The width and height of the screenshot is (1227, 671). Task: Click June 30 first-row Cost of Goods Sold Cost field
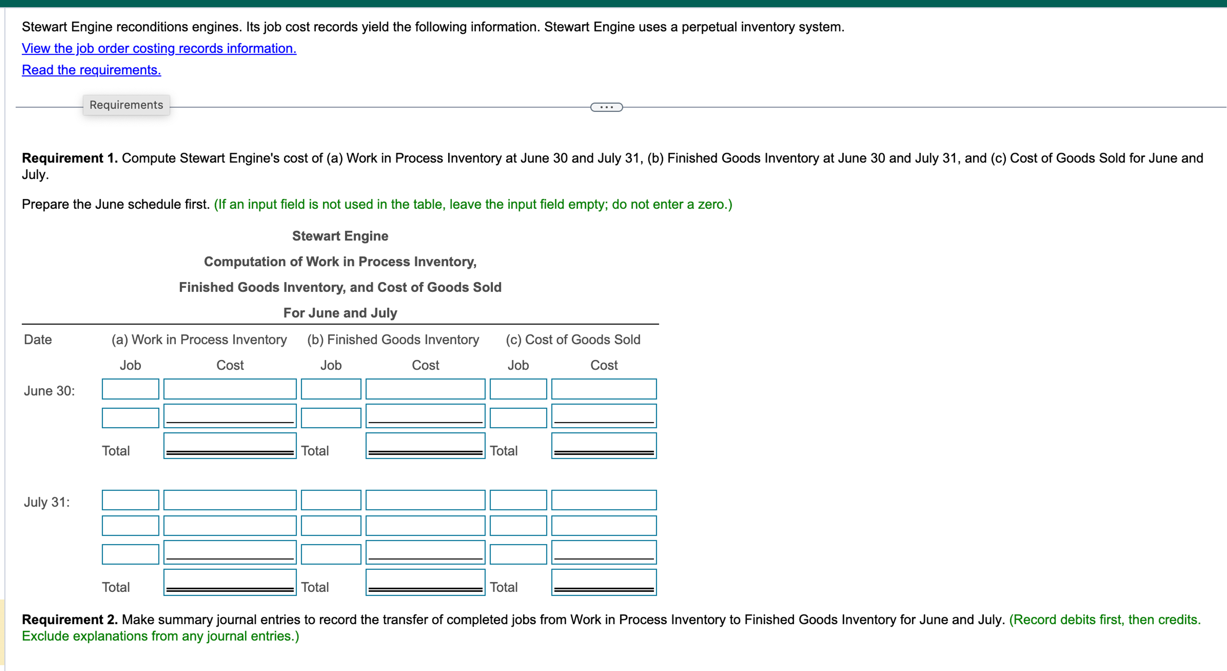(604, 389)
